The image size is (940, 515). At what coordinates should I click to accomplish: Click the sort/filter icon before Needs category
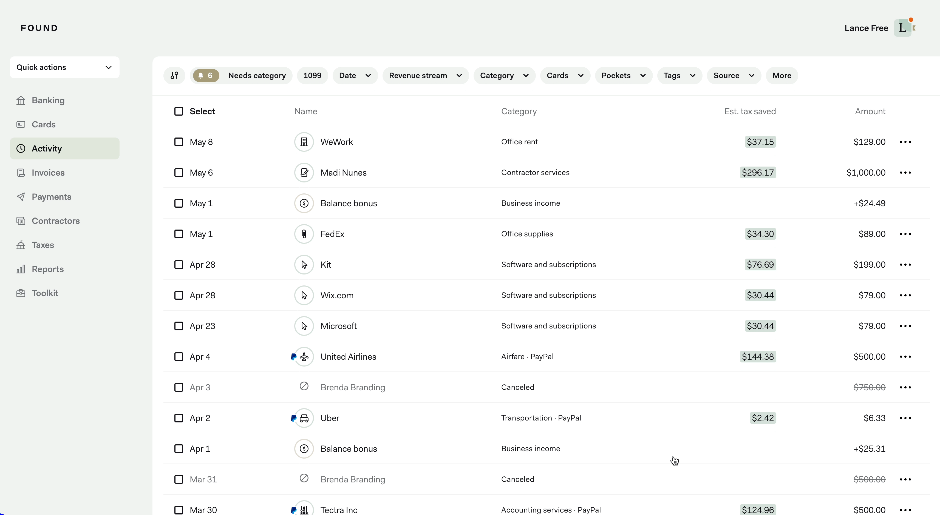click(174, 75)
